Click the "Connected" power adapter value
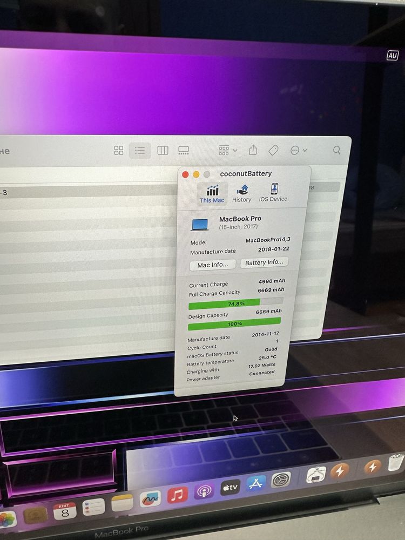Image resolution: width=405 pixels, height=540 pixels. (262, 373)
